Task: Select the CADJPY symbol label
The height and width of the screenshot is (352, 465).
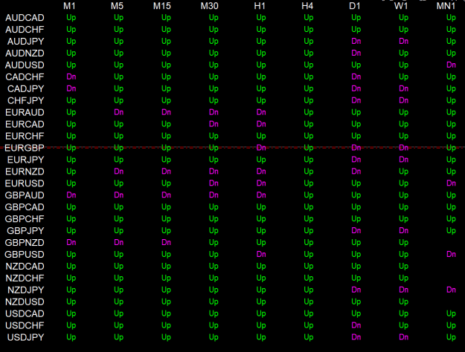Action: point(25,89)
